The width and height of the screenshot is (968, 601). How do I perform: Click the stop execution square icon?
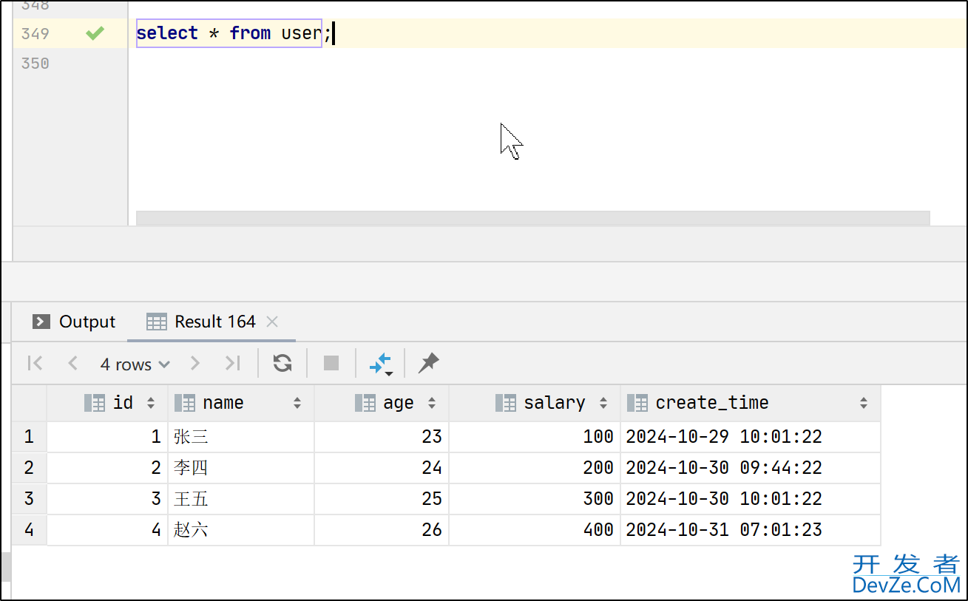(x=331, y=363)
